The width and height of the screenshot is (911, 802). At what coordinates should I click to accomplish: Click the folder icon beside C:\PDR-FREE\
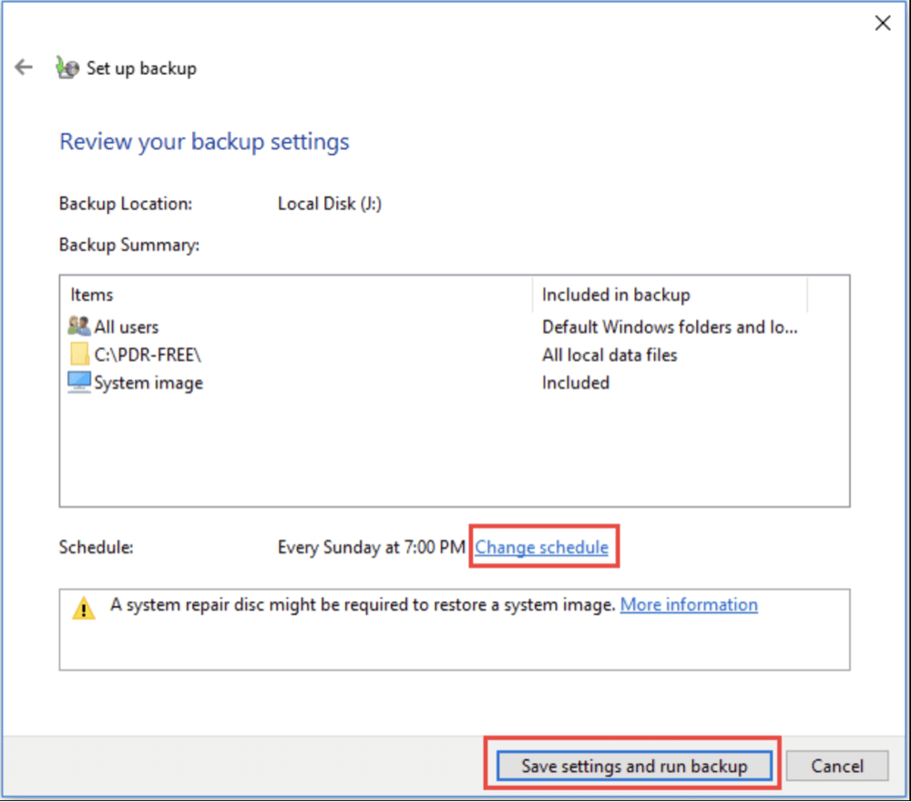click(77, 355)
